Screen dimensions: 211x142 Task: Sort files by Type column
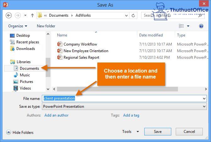coord(181,35)
